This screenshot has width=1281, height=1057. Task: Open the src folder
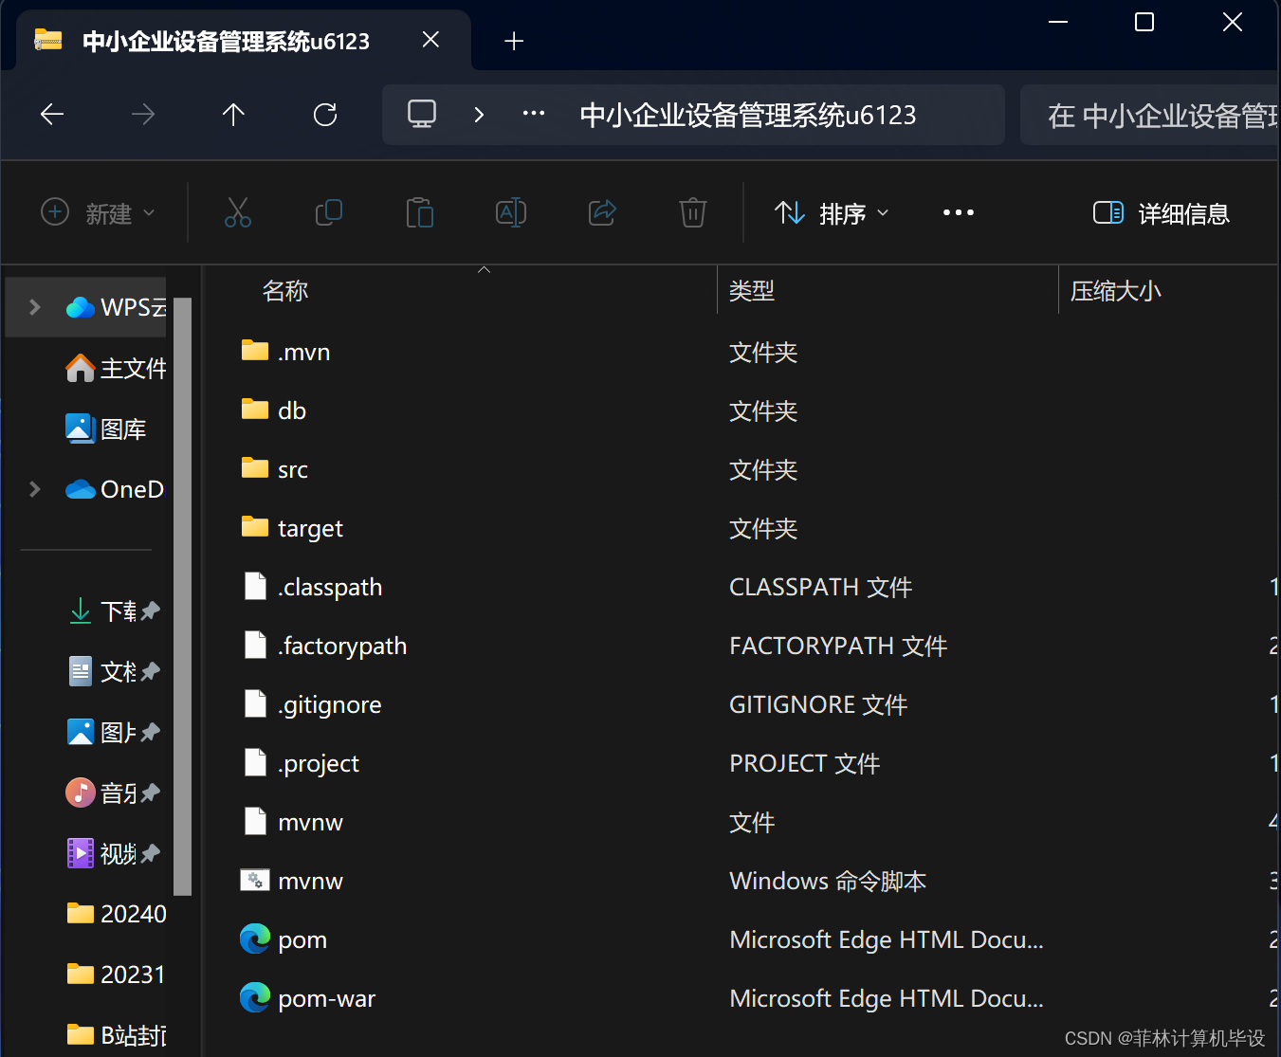[x=290, y=468]
